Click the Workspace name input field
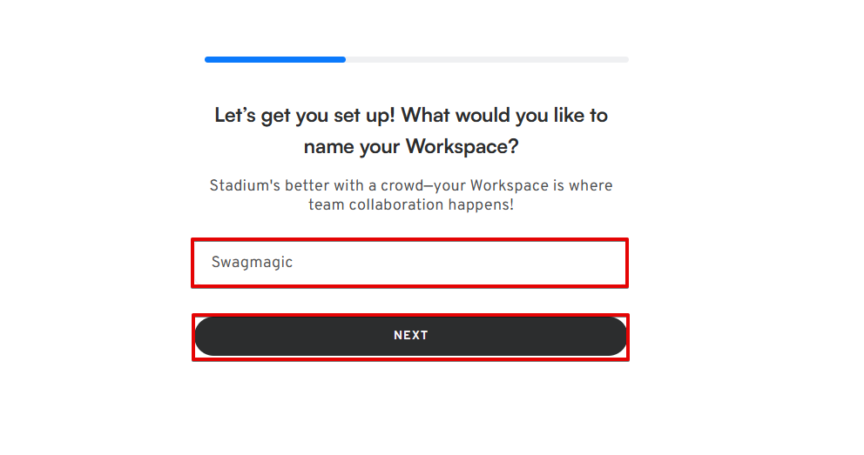The height and width of the screenshot is (455, 864). 409,263
